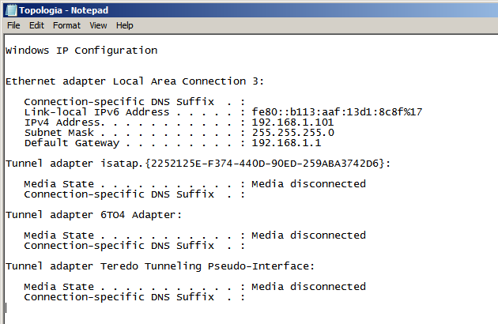Click 'Media disconnected' under 6TO4 adapter
The height and width of the screenshot is (324, 498).
(x=308, y=235)
